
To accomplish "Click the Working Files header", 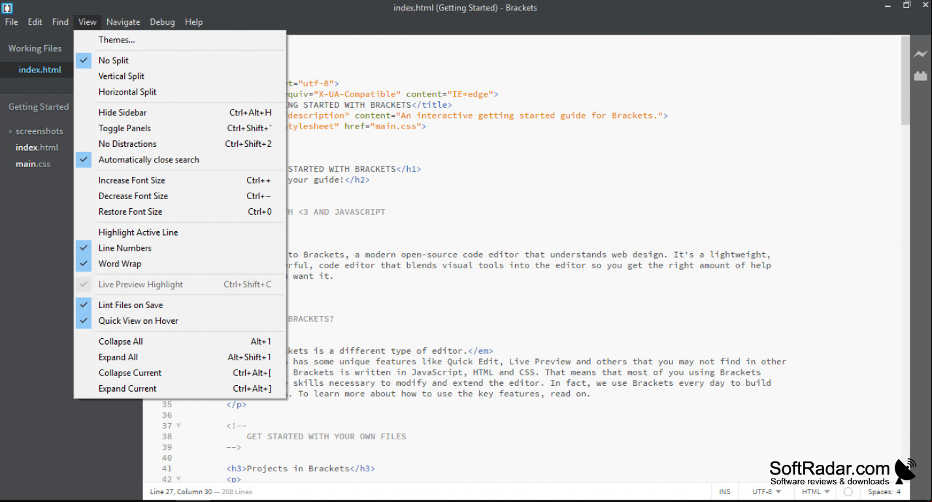I will coord(35,48).
